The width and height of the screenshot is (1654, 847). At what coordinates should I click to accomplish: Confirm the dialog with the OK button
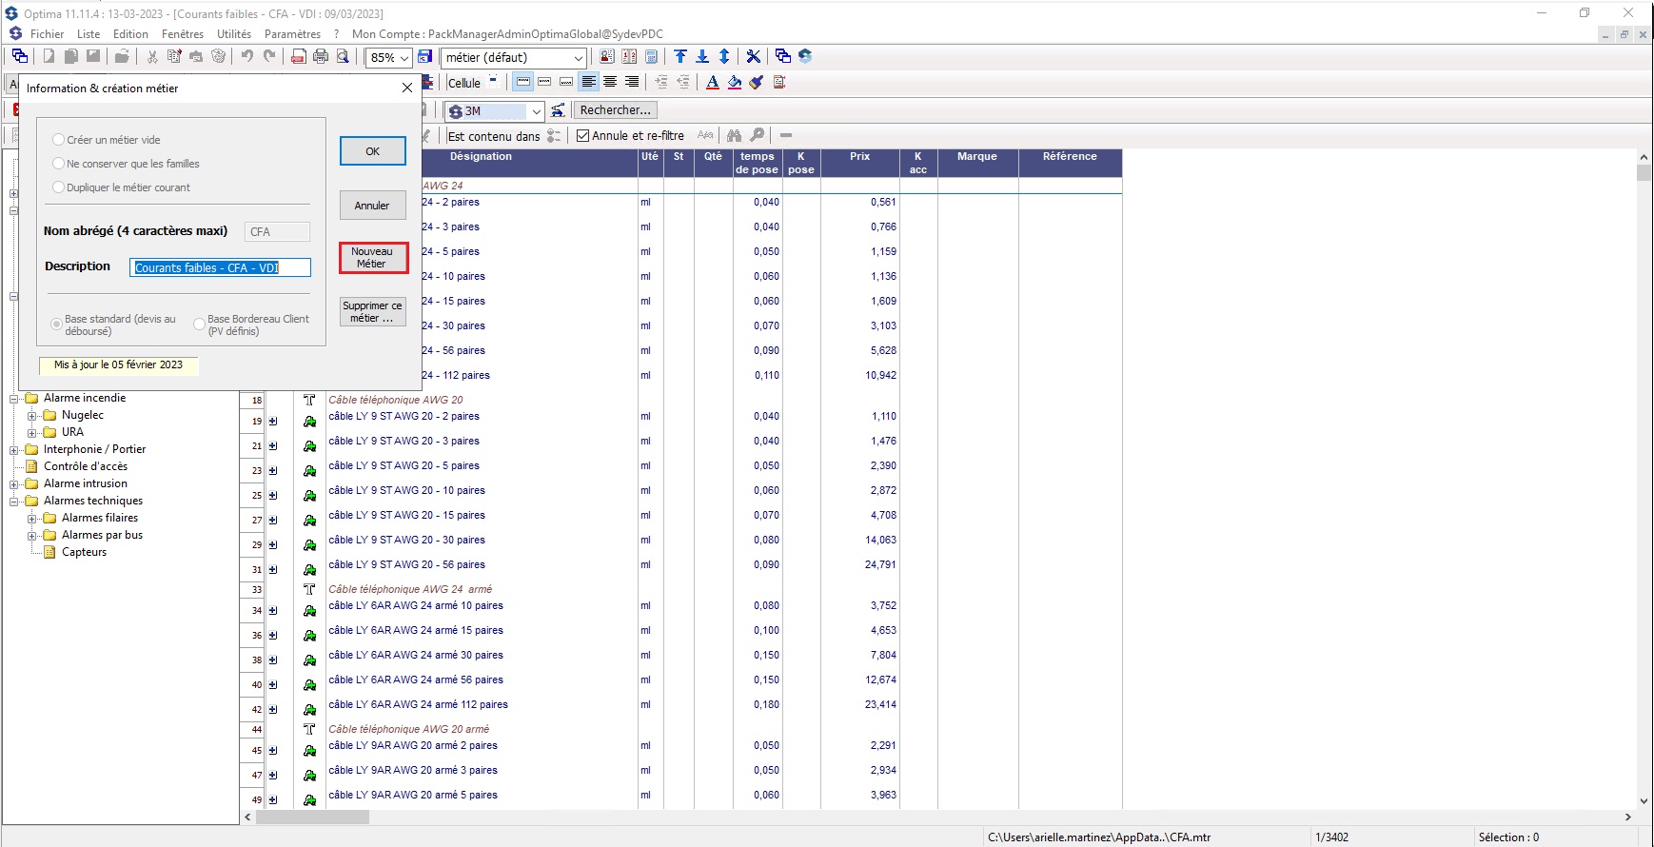[373, 151]
